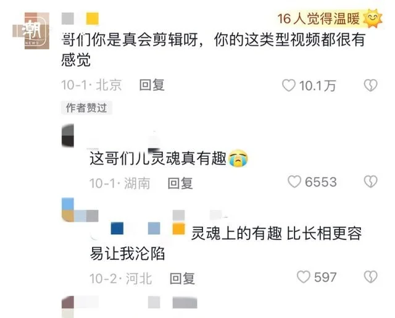Open avatar of the 河北 commenter
The height and width of the screenshot is (318, 395).
[x=68, y=210]
